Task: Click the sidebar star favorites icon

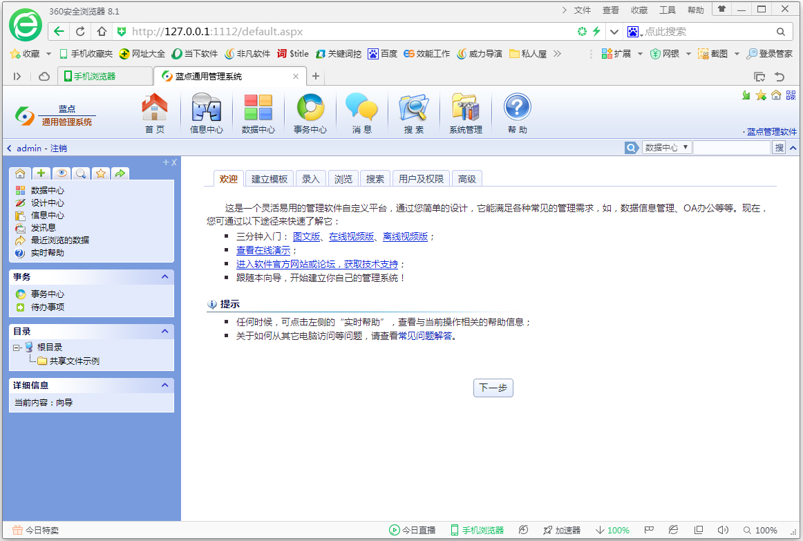Action: 101,173
